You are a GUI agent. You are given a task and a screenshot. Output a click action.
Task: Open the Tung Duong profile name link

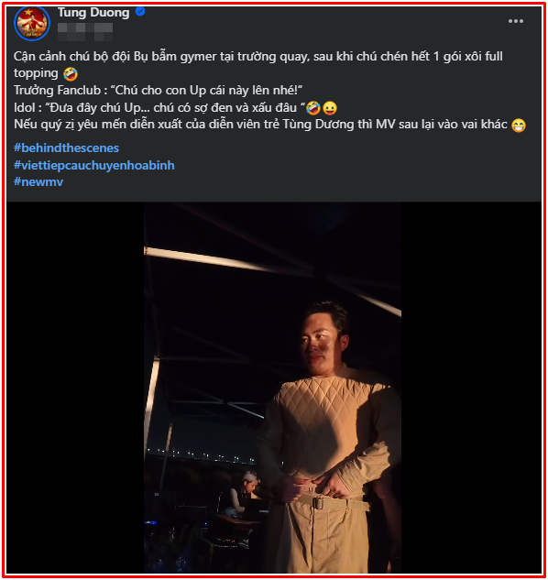[x=93, y=13]
